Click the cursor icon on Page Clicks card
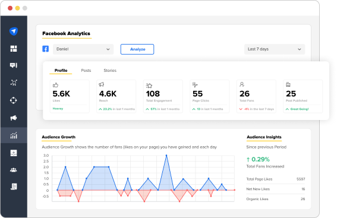 pos(195,85)
